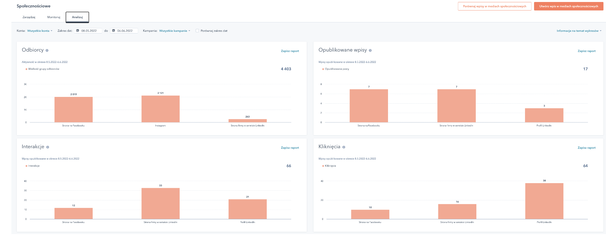Screen dimensions: 606x238
Task: Click bar labeled 16 in Kliknięcia chart
Action: pyautogui.click(x=457, y=211)
